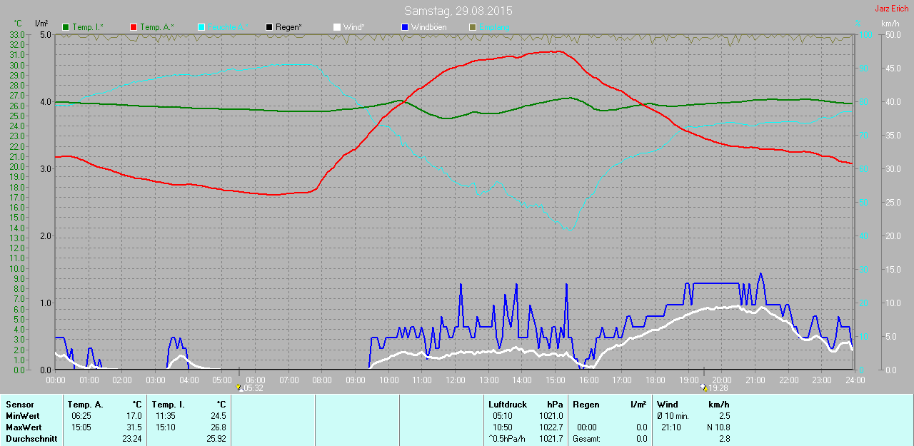Click the 'Samstag, 29.08.2015' chart title
Image resolution: width=914 pixels, height=446 pixels.
point(458,11)
